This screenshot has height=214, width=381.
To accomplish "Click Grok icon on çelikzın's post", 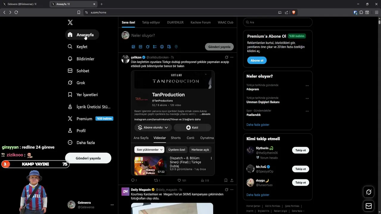I will point(227,57).
